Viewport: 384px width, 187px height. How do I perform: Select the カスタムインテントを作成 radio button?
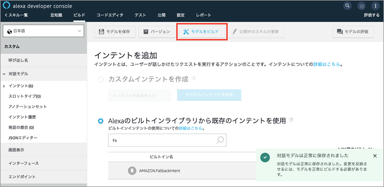pyautogui.click(x=100, y=80)
